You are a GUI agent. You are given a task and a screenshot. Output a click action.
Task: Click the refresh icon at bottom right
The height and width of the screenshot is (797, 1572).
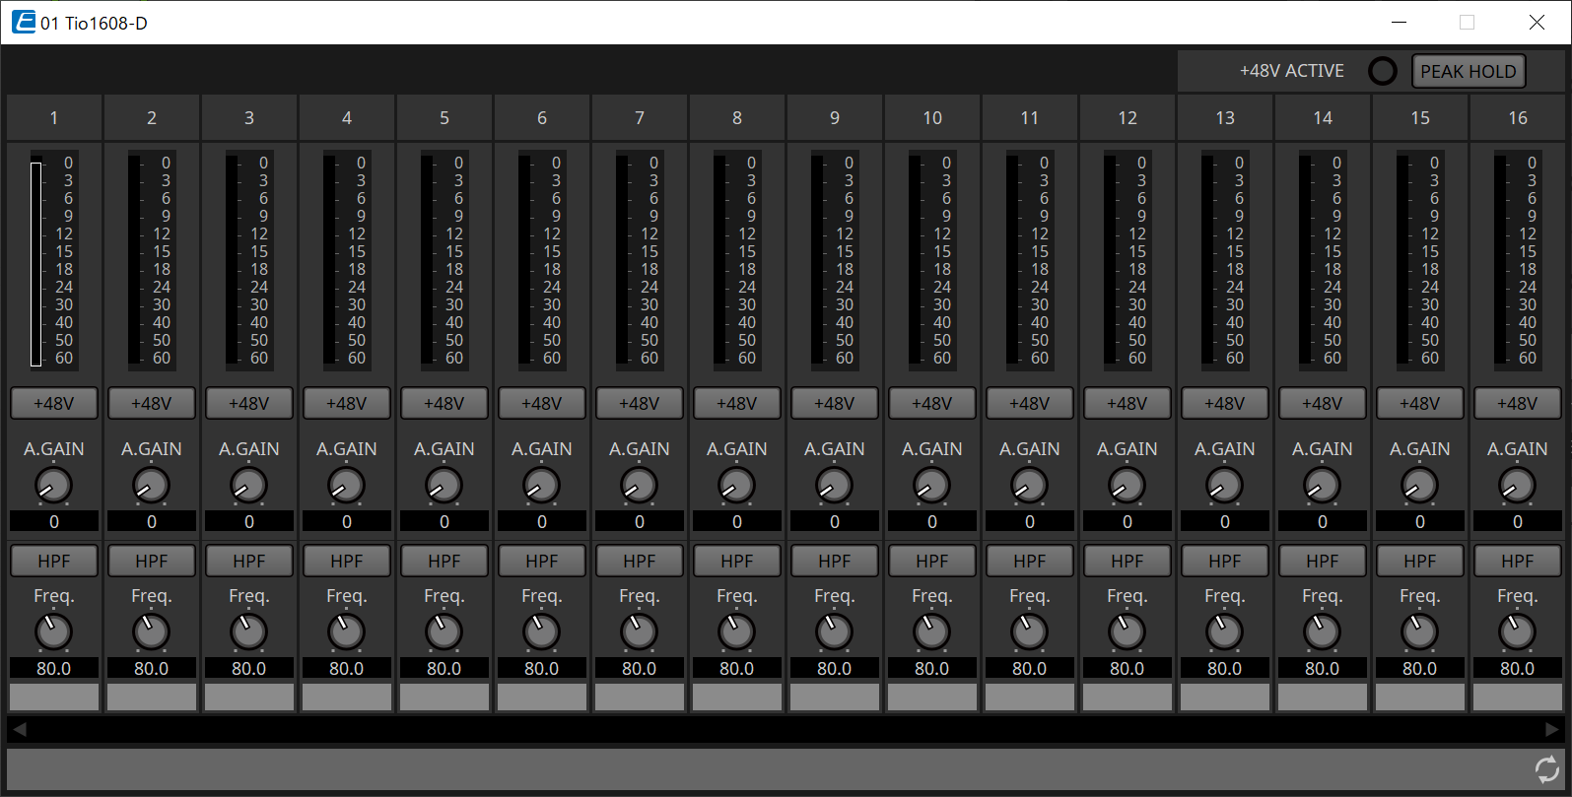[x=1546, y=769]
